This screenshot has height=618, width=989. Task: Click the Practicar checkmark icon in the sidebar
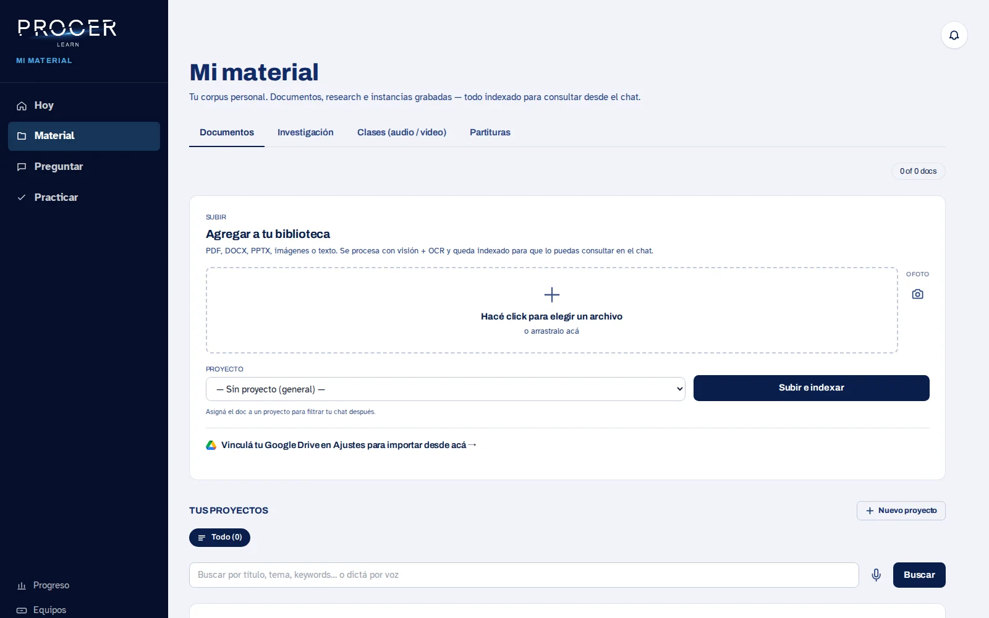(22, 198)
